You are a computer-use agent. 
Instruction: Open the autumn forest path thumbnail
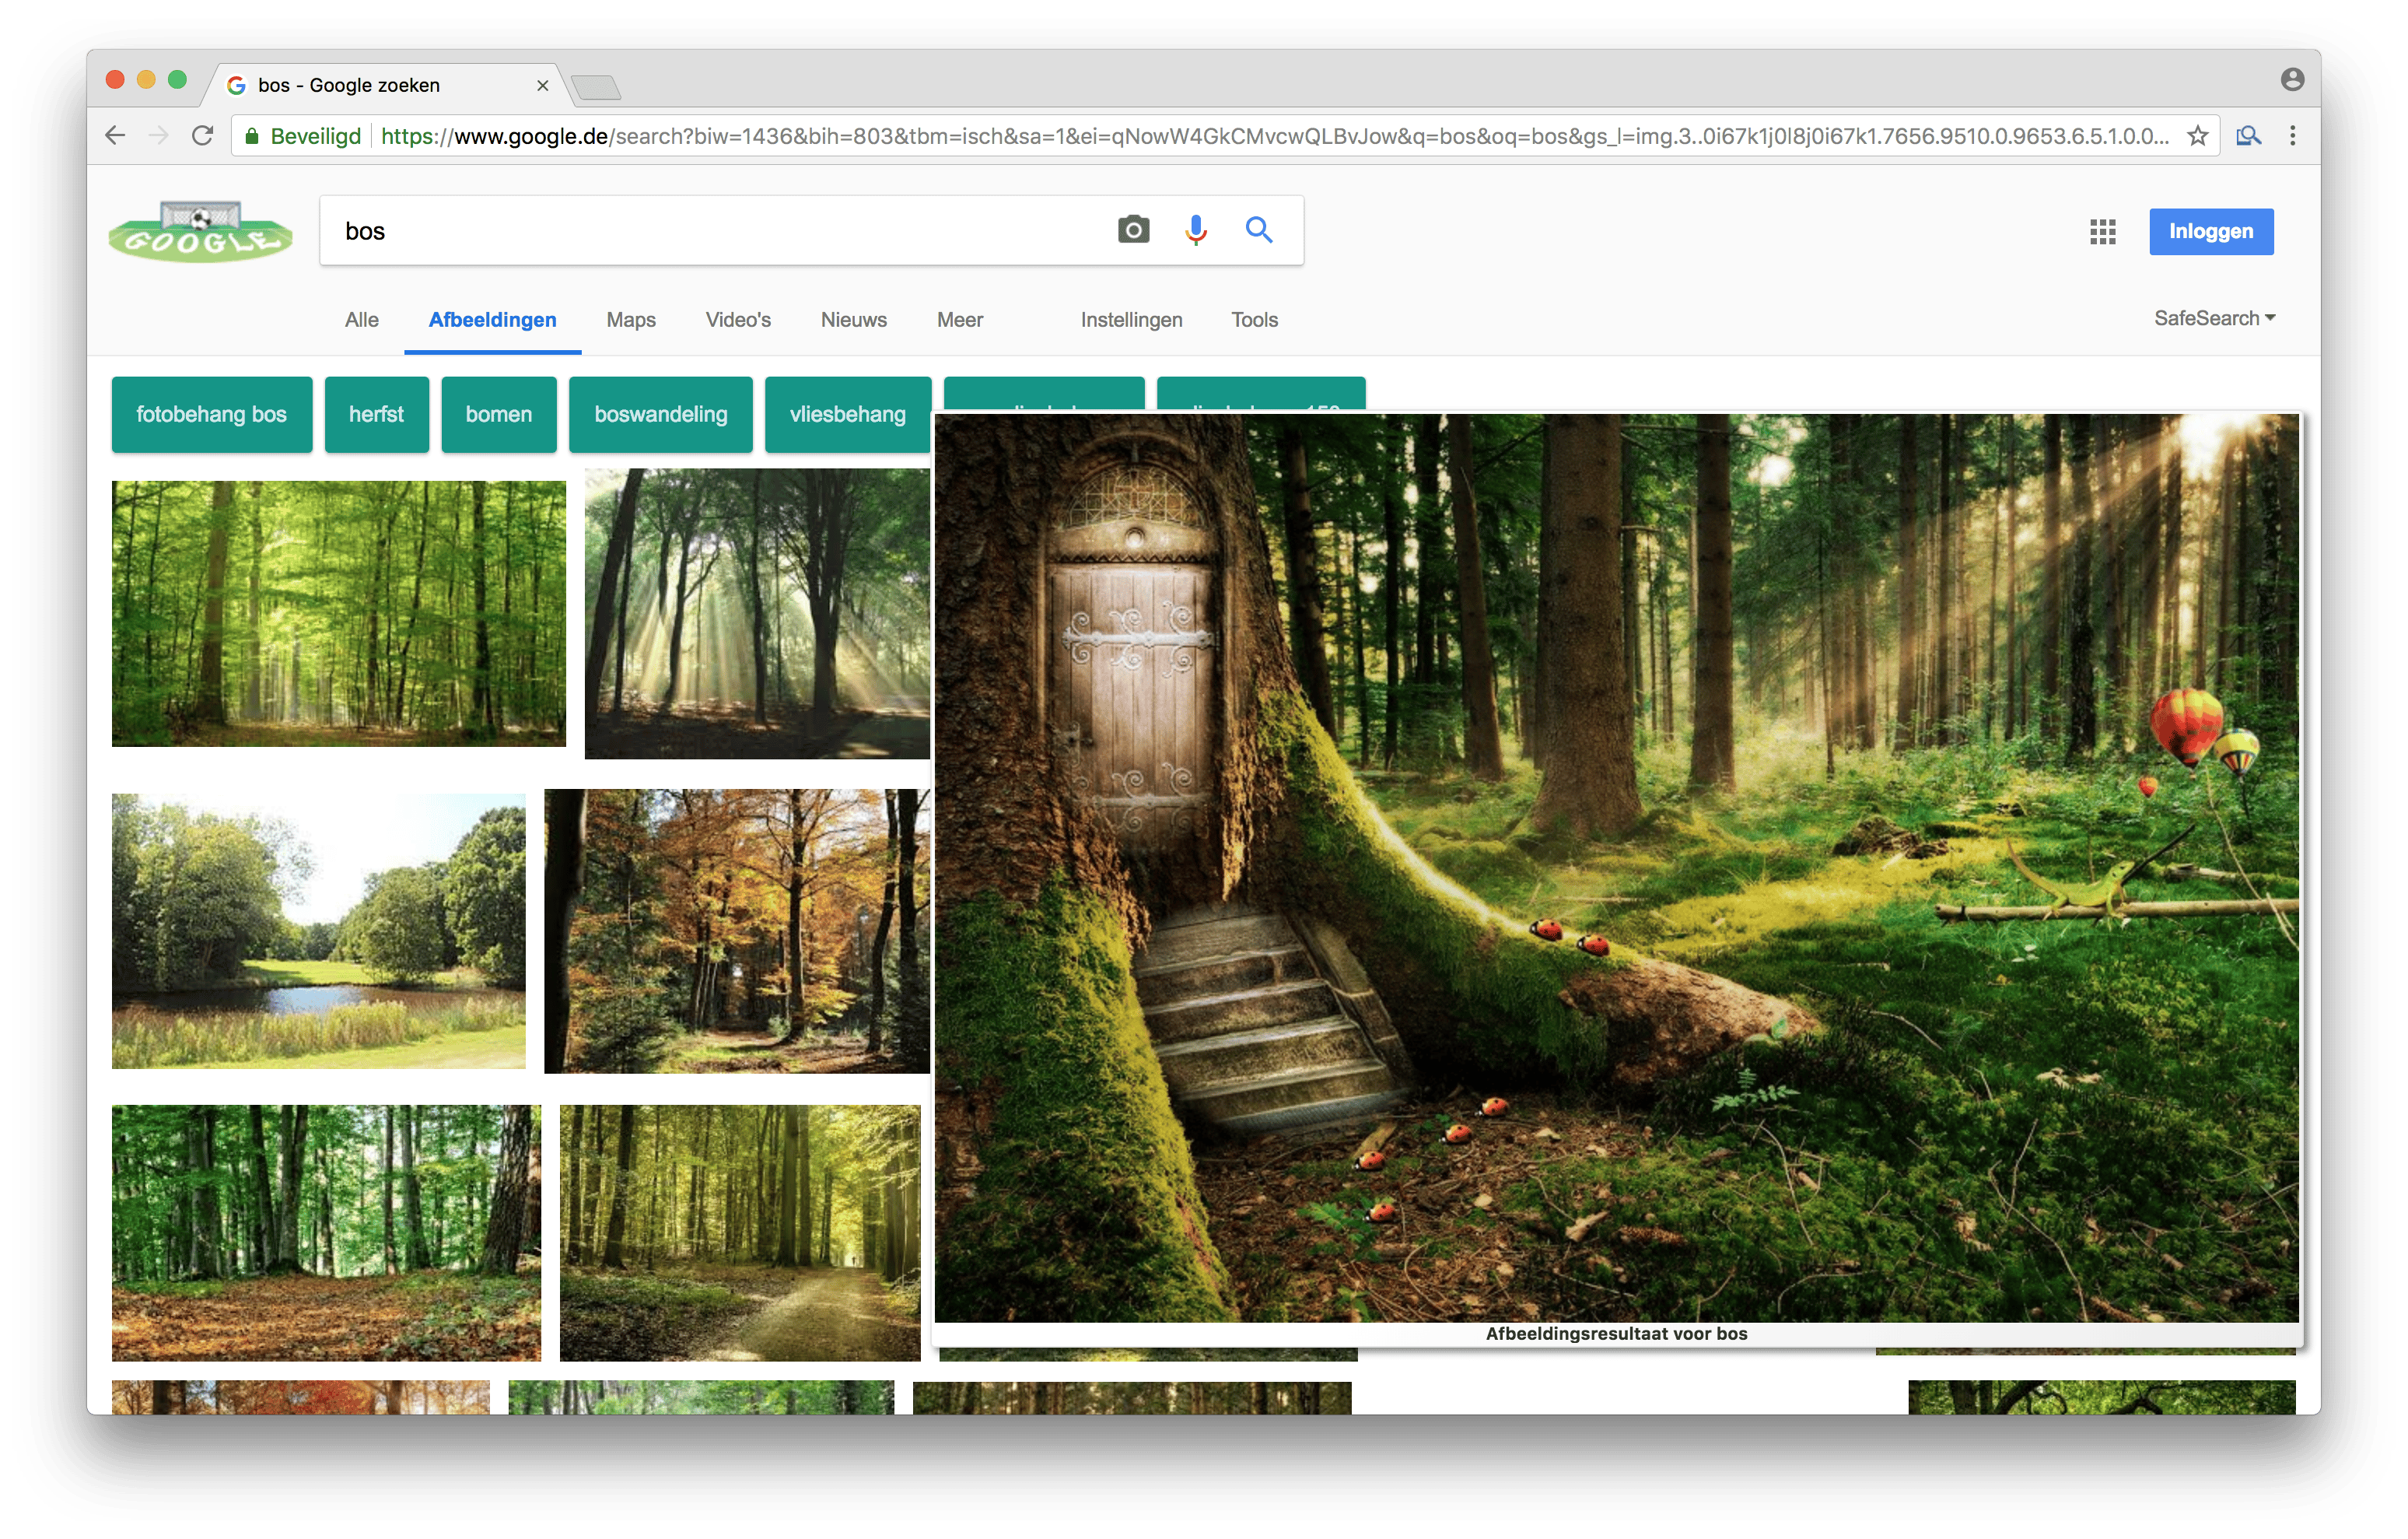pyautogui.click(x=736, y=931)
